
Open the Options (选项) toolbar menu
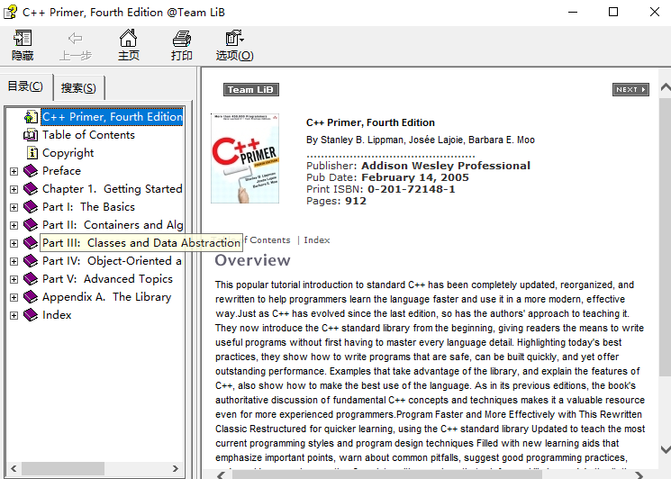pyautogui.click(x=234, y=40)
